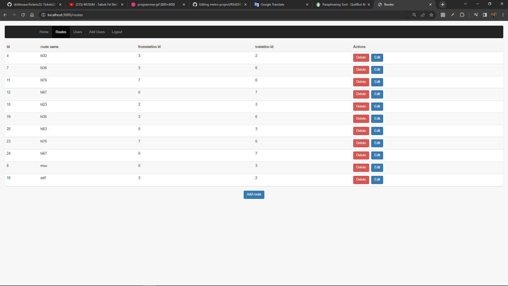Open the browser search icon
This screenshot has width=508, height=286.
tap(414, 15)
